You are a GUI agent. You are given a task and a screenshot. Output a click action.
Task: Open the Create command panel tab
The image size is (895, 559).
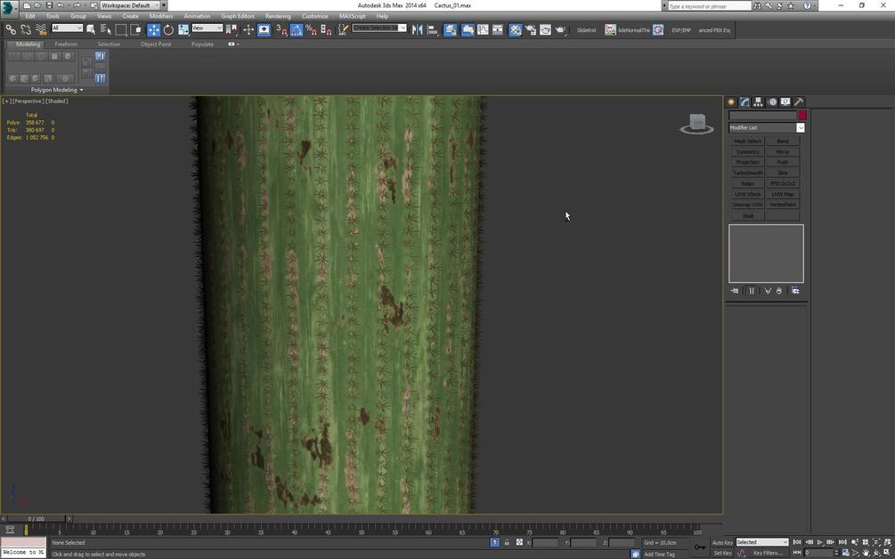[x=731, y=101]
